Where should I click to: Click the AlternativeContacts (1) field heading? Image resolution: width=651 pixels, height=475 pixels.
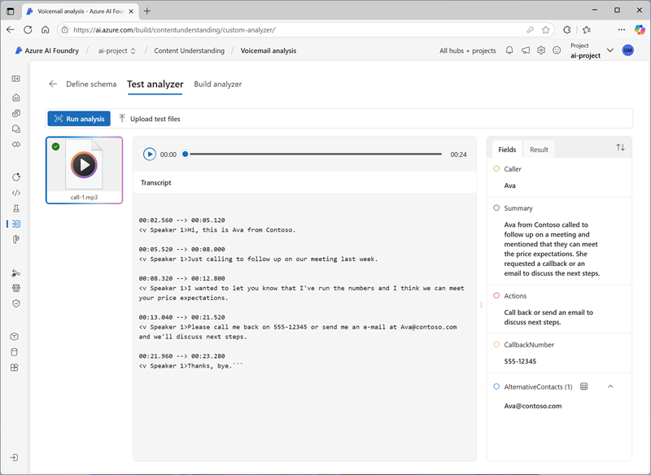coord(538,386)
